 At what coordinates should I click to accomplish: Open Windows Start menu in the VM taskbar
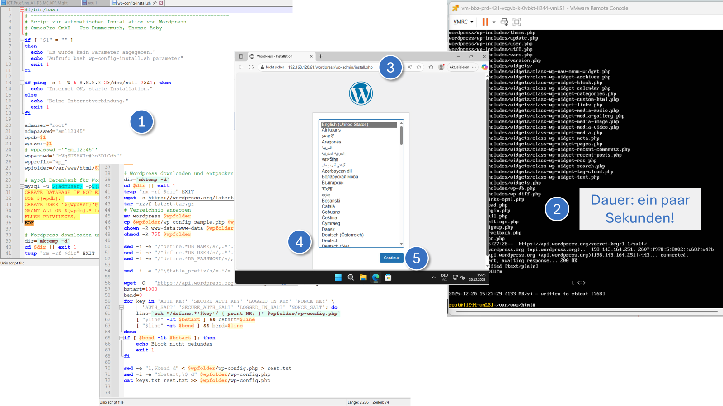pyautogui.click(x=338, y=277)
